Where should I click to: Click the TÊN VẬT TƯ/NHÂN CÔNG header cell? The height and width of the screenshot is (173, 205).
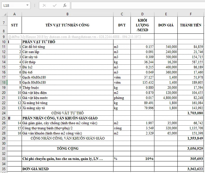coord(67,25)
